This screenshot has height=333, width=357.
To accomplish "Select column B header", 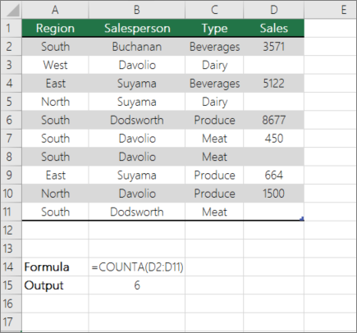I will (137, 10).
